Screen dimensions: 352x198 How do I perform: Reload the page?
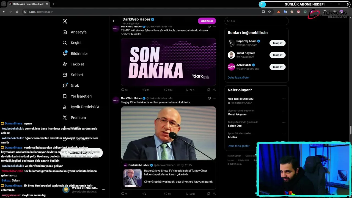[x=17, y=12]
